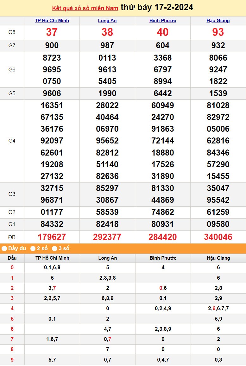Select the 3 số radio option
Image resolution: width=246 pixels, height=366 pixels.
[55, 249]
